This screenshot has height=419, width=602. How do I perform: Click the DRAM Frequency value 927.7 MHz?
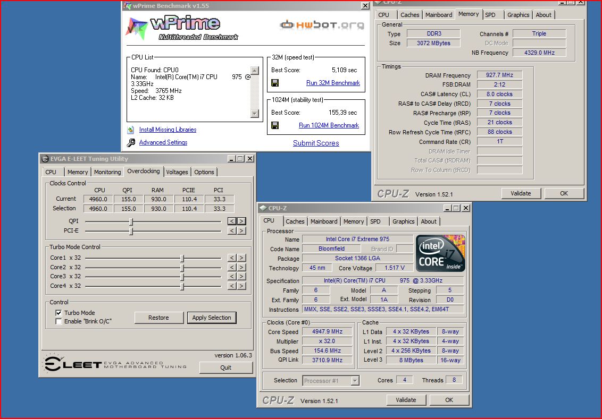click(499, 75)
